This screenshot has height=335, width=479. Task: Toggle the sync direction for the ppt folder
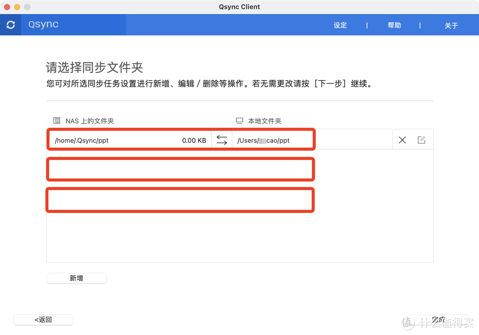[221, 139]
